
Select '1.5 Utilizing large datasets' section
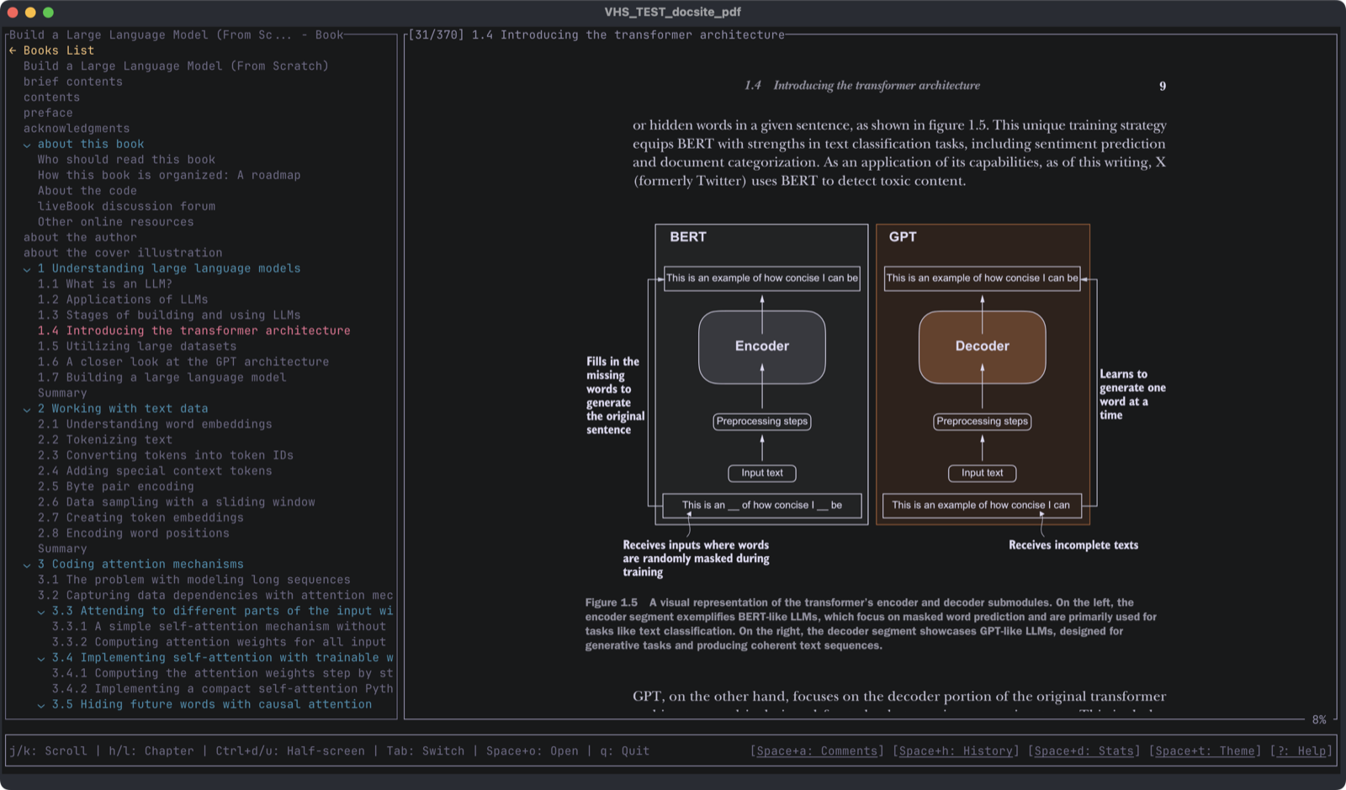click(x=136, y=347)
